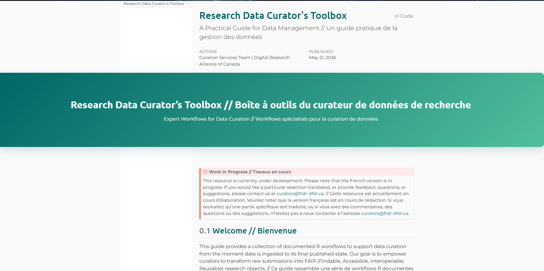Click author name Curation Services Team

[225, 58]
